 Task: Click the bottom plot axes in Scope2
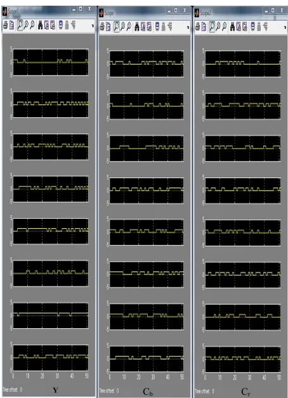point(243,359)
